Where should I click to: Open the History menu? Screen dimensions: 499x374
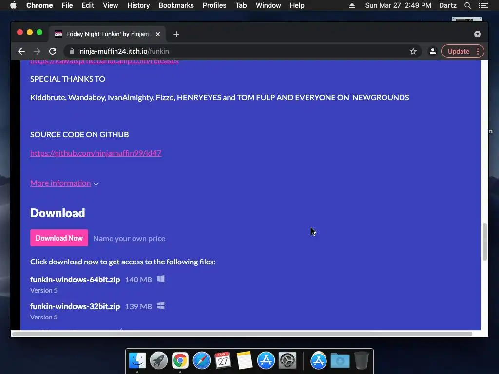(x=138, y=5)
